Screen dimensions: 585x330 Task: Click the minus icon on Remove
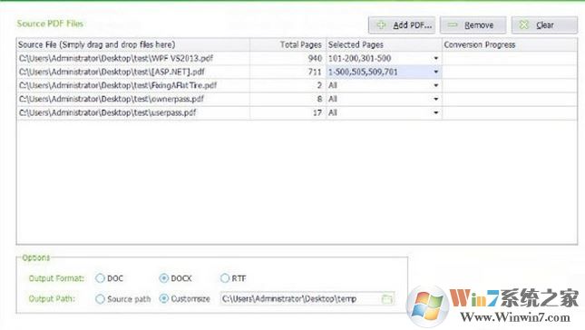tap(453, 25)
